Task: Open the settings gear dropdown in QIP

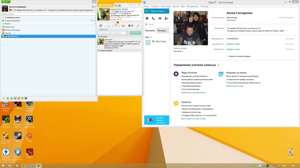Action: point(94,7)
